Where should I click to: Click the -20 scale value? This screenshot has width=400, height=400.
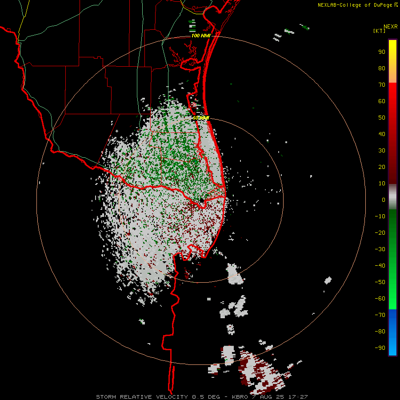coord(380,232)
